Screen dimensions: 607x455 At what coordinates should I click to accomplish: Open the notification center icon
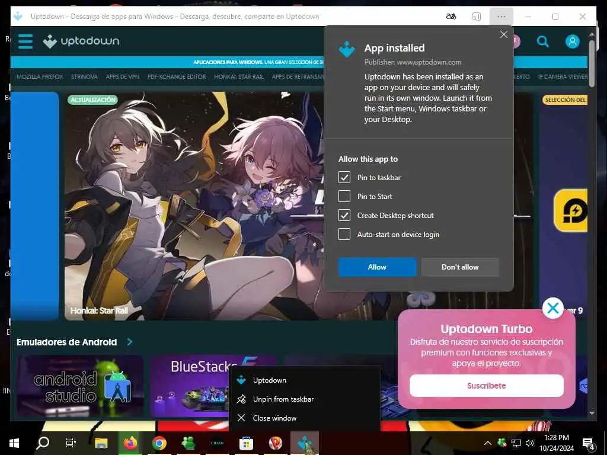tap(588, 443)
